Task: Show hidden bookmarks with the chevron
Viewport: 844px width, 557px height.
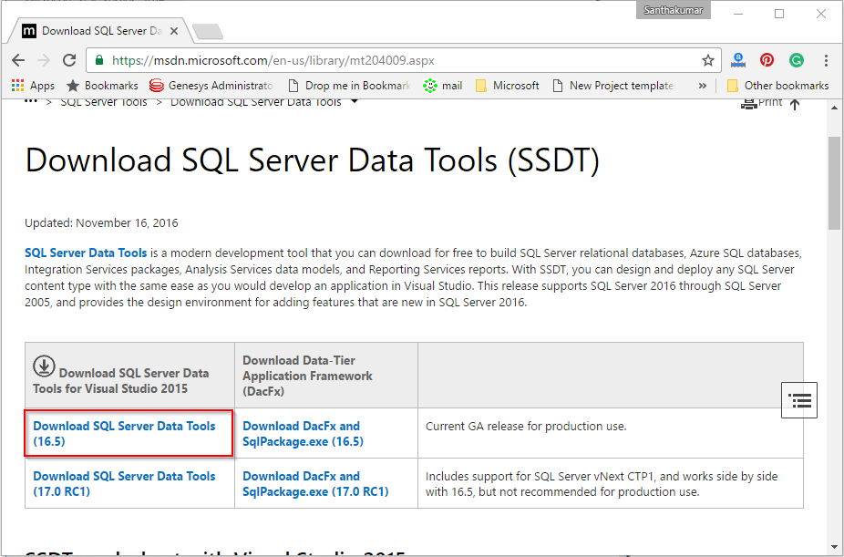Action: (x=702, y=86)
